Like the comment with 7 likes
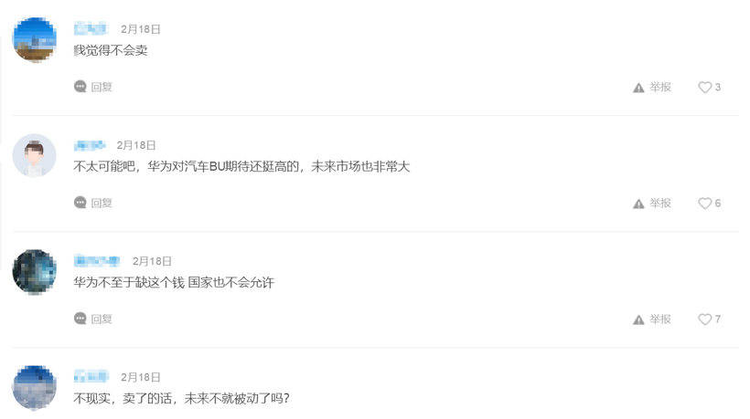750x419 pixels. coord(704,319)
